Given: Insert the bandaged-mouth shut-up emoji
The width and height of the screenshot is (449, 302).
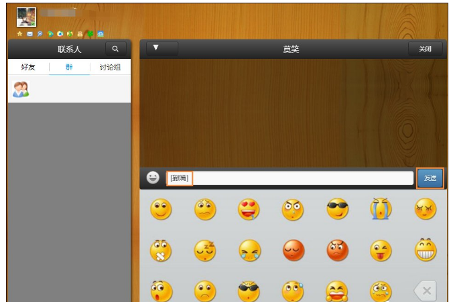Looking at the screenshot, I should click(x=161, y=250).
